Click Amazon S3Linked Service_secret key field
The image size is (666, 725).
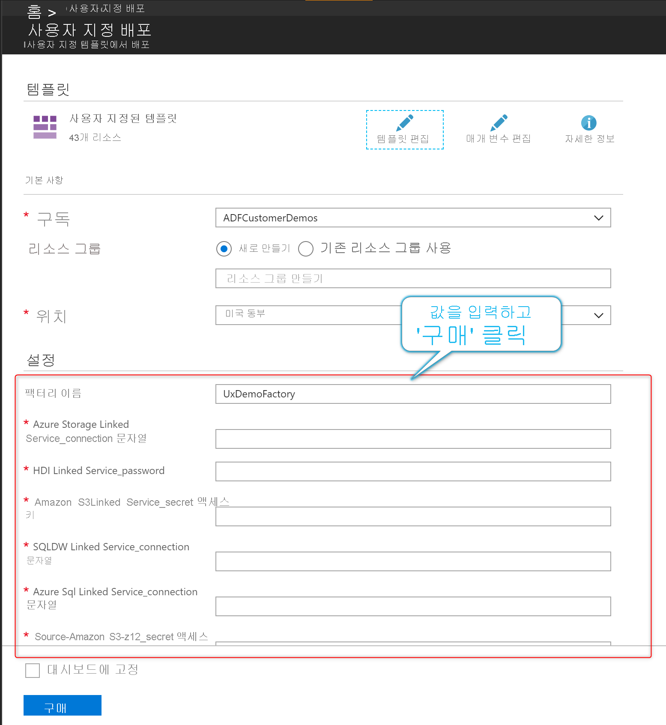tap(413, 516)
